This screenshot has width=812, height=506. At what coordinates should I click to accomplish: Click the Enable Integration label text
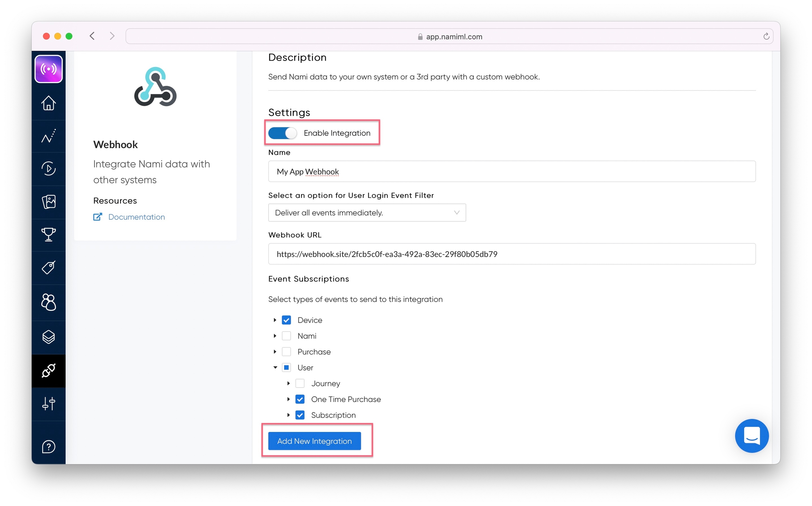[x=337, y=133]
